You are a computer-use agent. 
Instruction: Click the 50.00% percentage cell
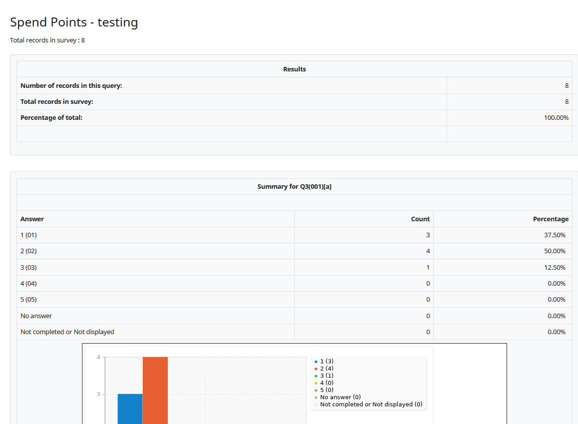(555, 251)
